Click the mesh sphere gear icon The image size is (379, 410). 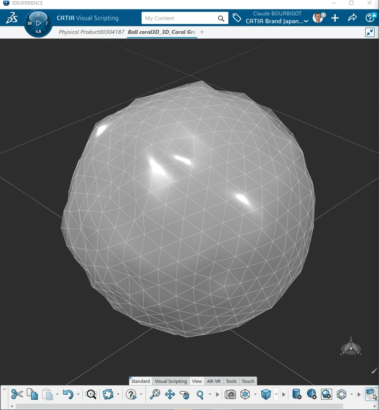click(311, 394)
